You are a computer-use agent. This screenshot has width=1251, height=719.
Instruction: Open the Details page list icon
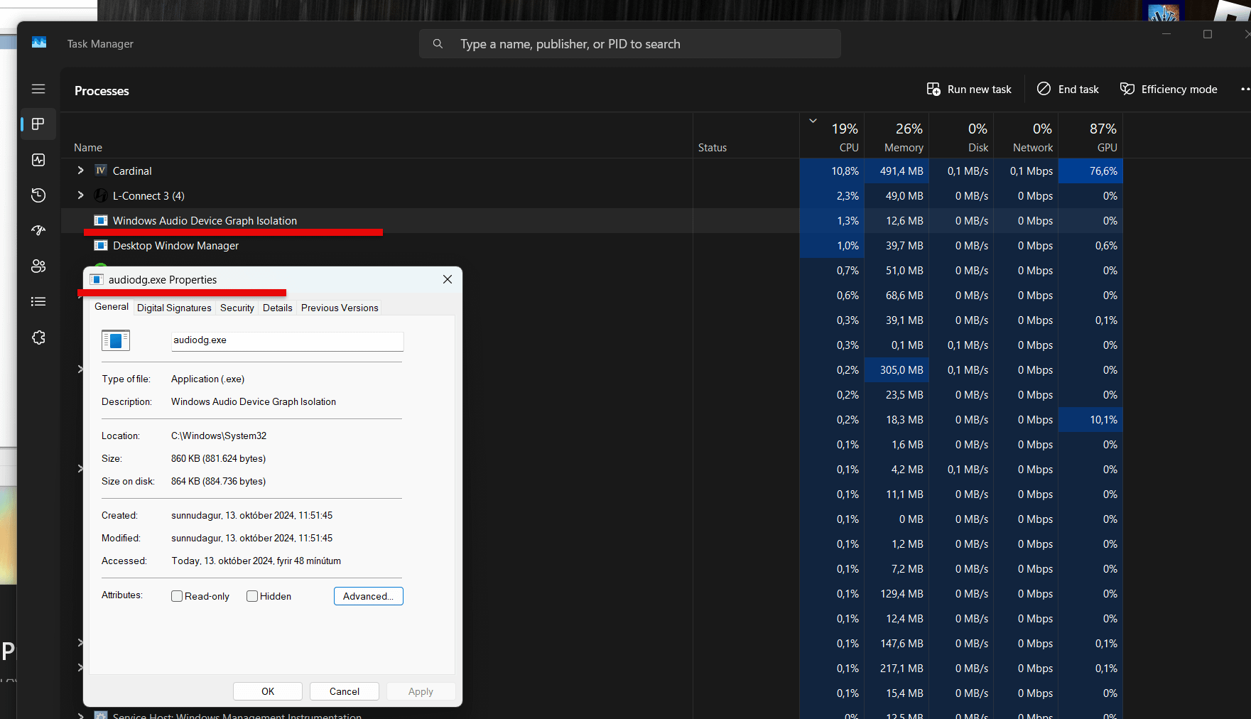[38, 301]
